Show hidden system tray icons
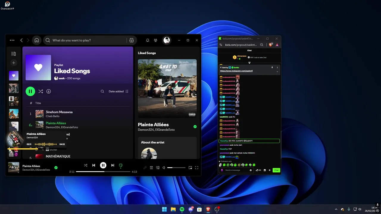Screen dimensions: 381x214 click(x=336, y=209)
